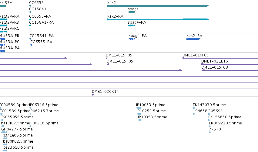Click the long kek2 gene bar
258x152 pixels.
tap(158, 6)
